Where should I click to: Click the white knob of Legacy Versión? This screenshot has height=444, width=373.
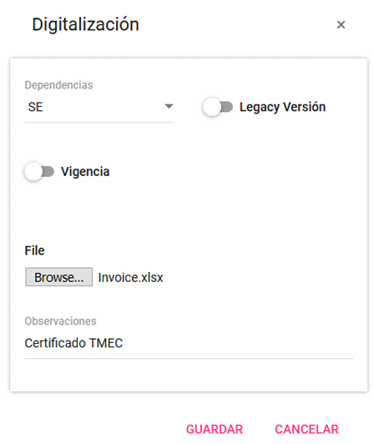212,107
